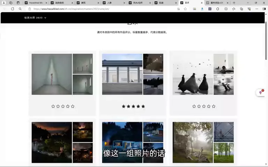Open the large blue dusk cabin photo
The image size is (268, 167).
click(x=122, y=142)
